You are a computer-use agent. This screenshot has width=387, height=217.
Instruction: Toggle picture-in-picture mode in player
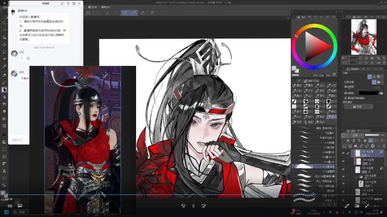click(x=357, y=206)
